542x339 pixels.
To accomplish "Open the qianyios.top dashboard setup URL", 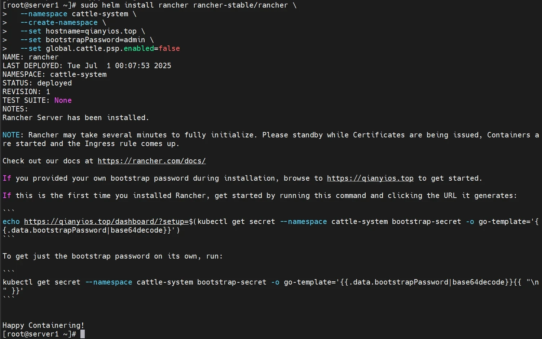I will pos(106,221).
